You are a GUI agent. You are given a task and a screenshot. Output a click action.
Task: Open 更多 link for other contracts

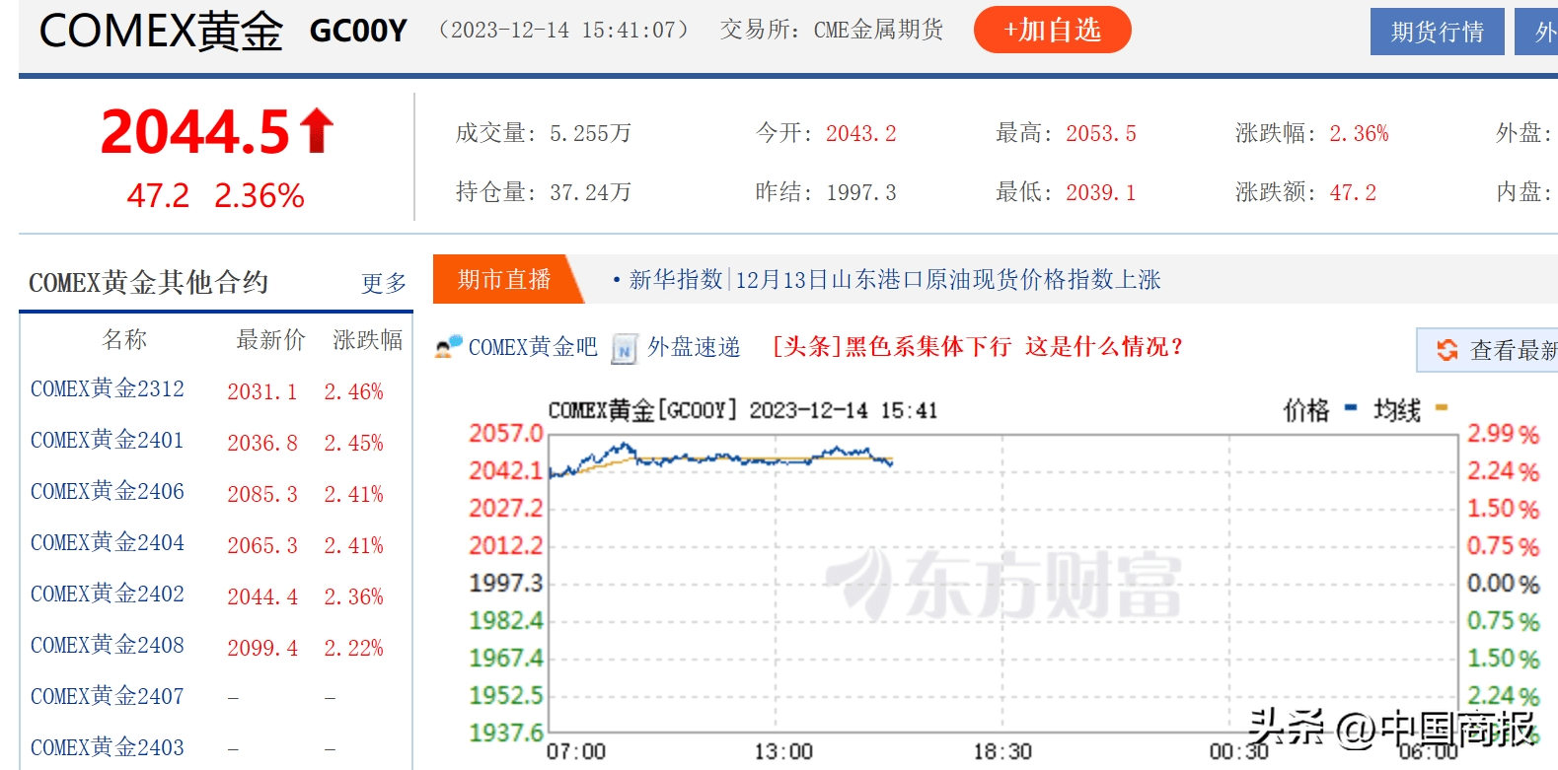click(384, 284)
